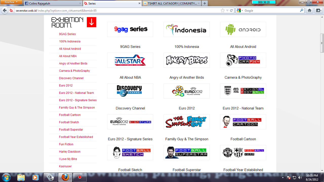The width and height of the screenshot is (324, 182).
Task: Click the browser Back arrow button
Action: tap(5, 11)
